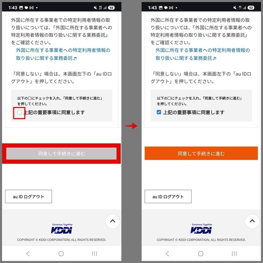Tap au ID ログアウト in left screen
The height and width of the screenshot is (263, 263).
click(29, 197)
